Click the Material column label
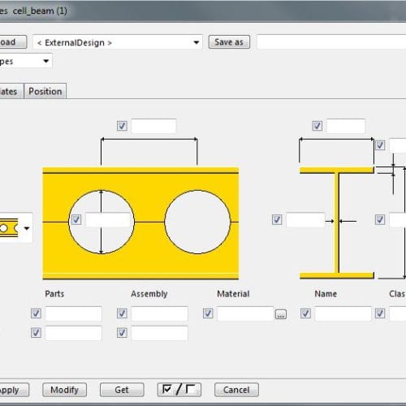 click(x=233, y=294)
